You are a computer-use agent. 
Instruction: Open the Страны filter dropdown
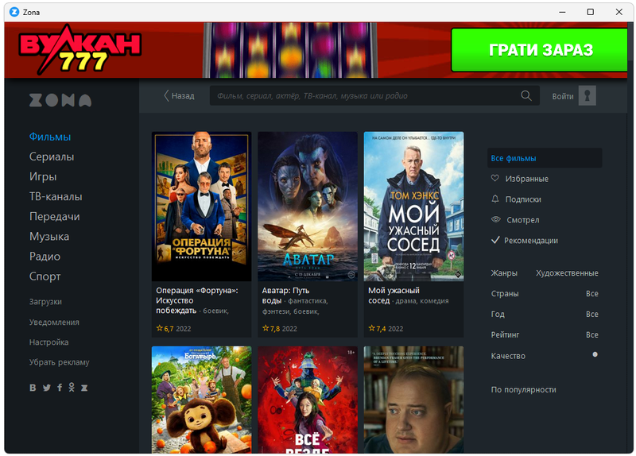click(545, 293)
